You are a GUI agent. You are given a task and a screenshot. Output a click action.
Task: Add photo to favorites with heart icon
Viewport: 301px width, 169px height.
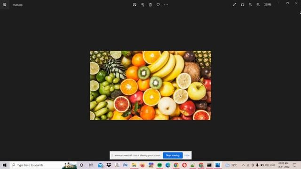point(158,5)
